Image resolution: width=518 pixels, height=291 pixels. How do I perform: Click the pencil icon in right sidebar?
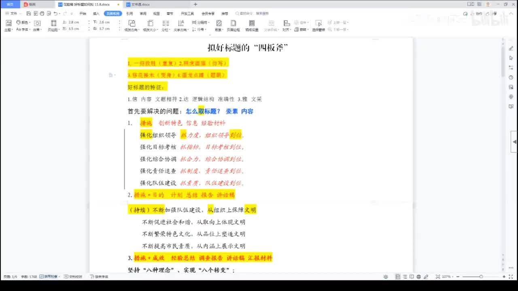point(511,48)
